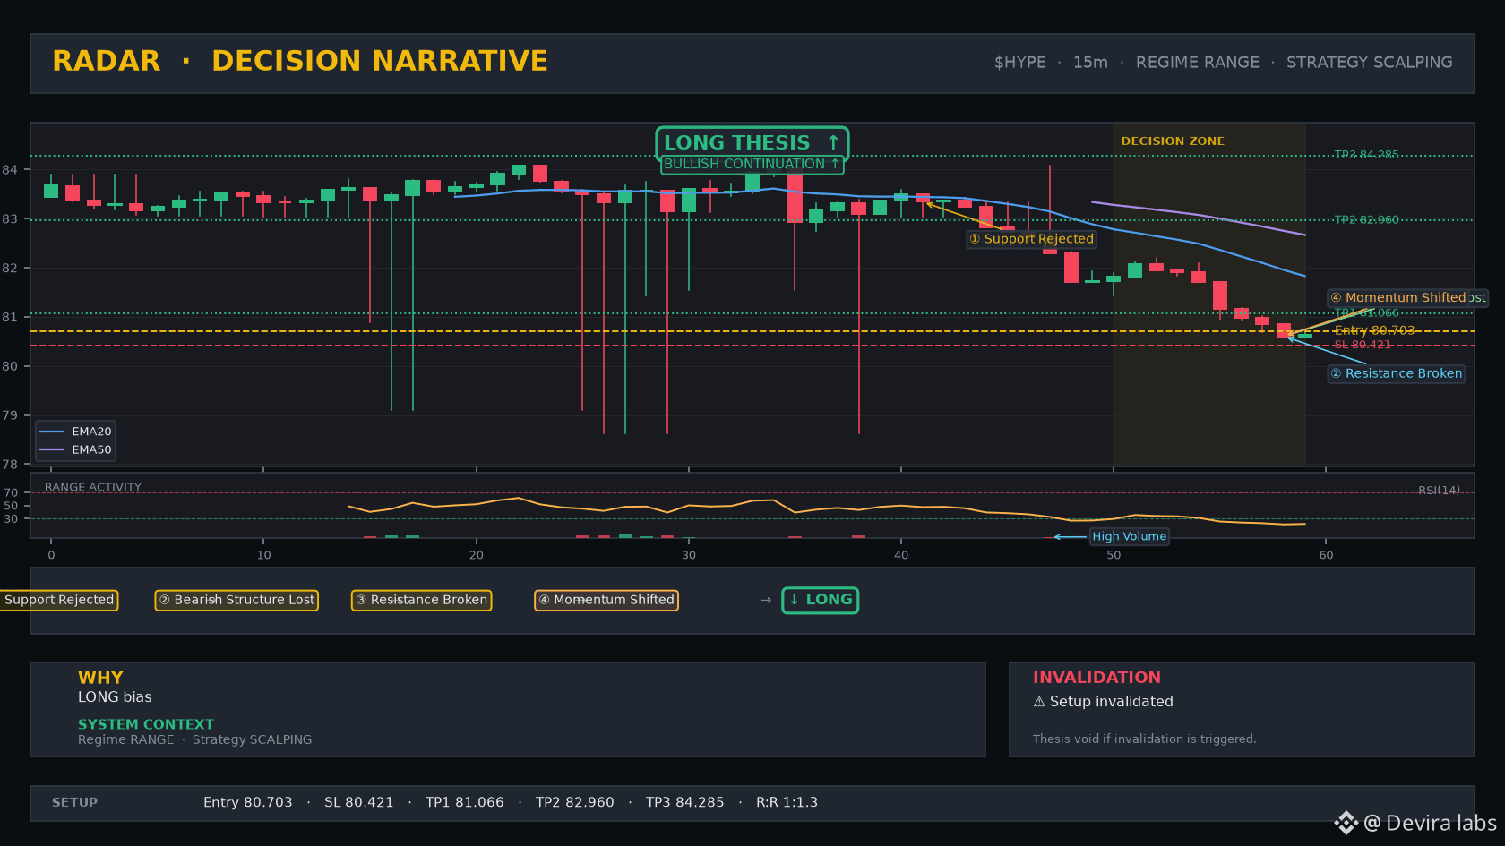
Task: Click the arrow before the LONG badge
Action: click(765, 601)
